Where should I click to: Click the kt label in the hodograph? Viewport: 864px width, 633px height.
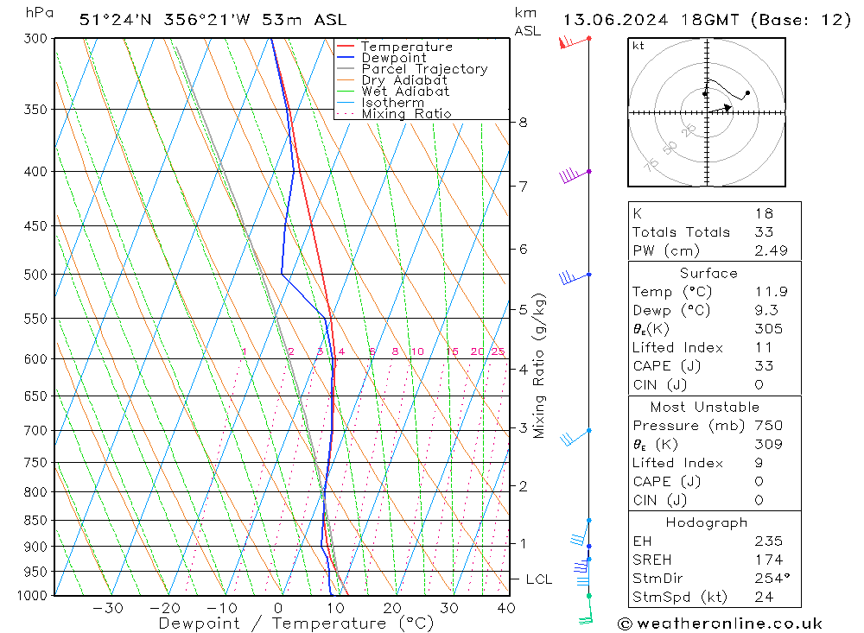click(638, 46)
